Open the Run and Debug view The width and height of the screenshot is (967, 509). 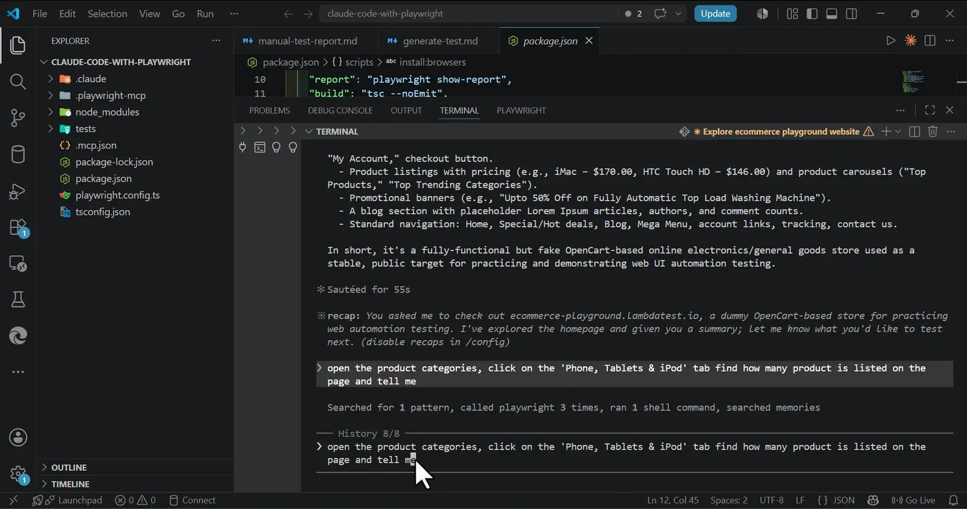click(x=18, y=191)
